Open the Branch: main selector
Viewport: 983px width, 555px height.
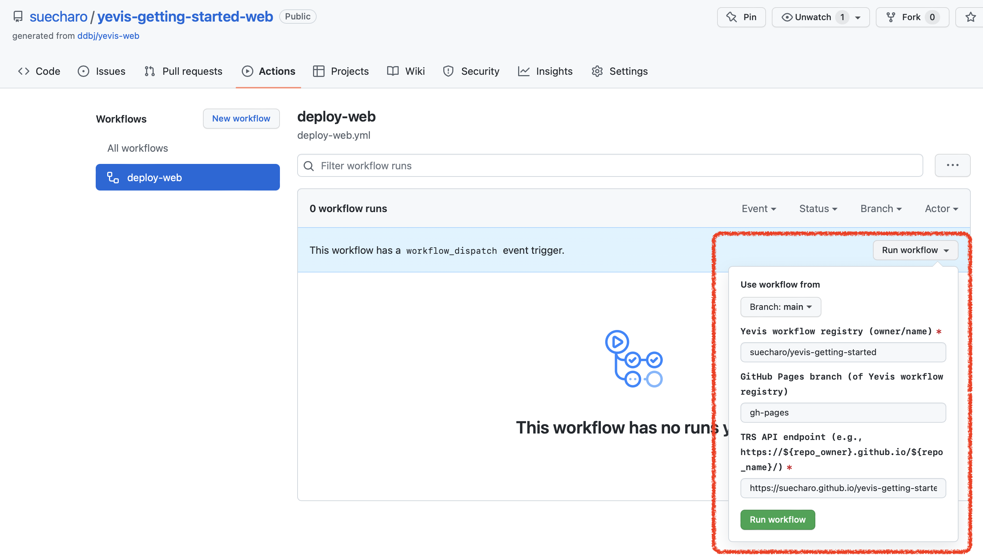[x=780, y=307]
